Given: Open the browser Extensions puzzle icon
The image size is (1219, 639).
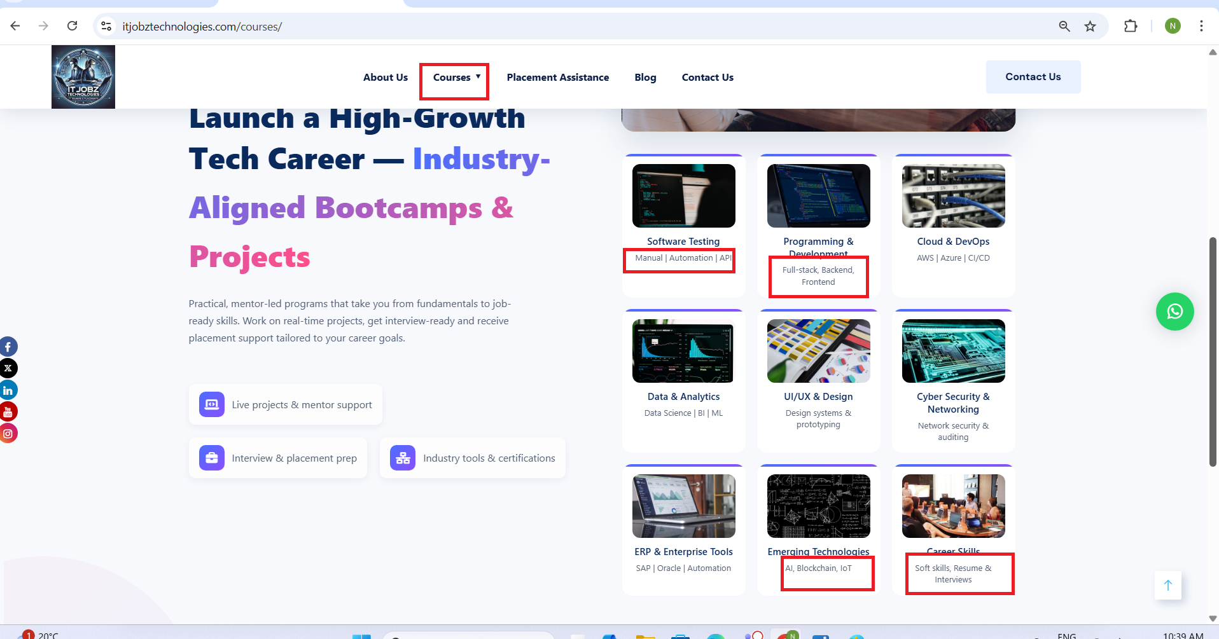Looking at the screenshot, I should click(x=1130, y=26).
